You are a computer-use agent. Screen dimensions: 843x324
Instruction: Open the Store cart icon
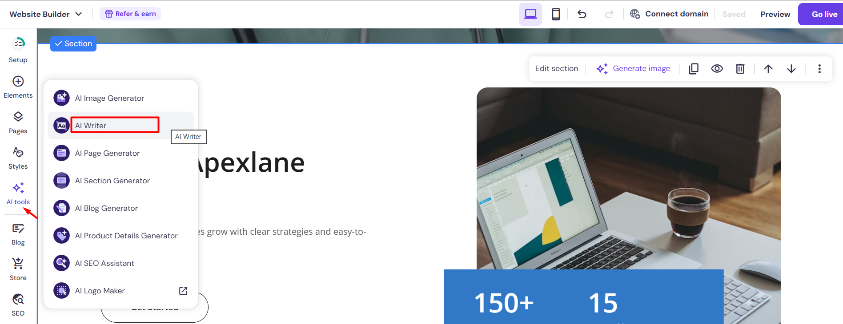tap(18, 264)
